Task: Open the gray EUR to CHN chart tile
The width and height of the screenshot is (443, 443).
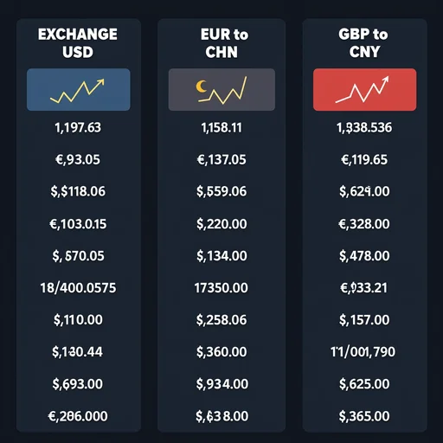Action: click(x=221, y=89)
